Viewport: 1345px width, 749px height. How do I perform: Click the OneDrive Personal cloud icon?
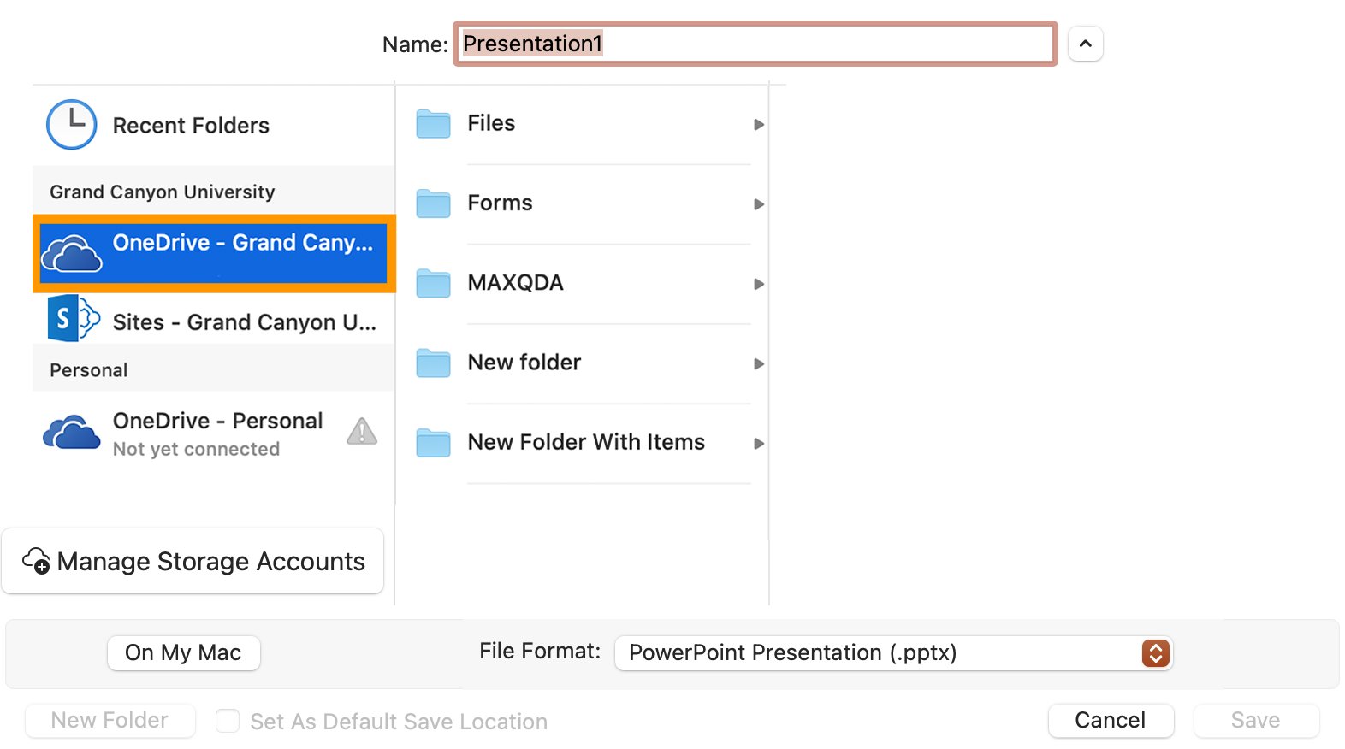point(72,433)
